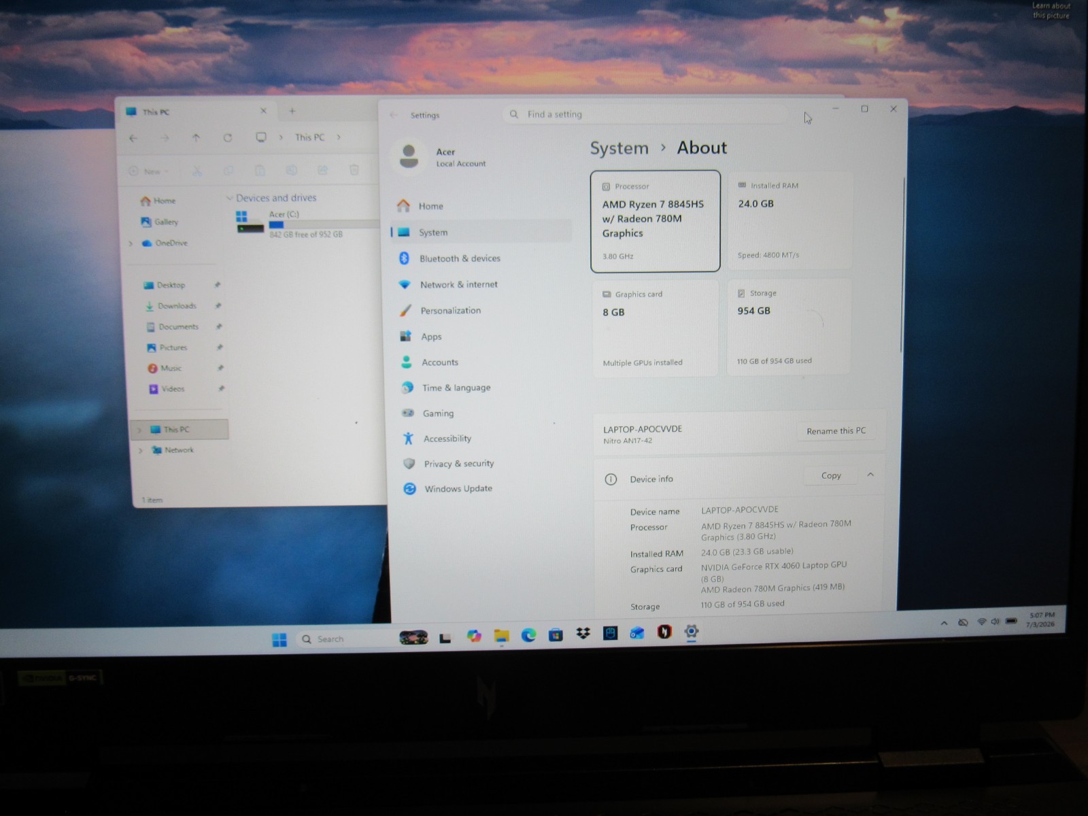
Task: Click System breadcrumb link
Action: pyautogui.click(x=619, y=148)
